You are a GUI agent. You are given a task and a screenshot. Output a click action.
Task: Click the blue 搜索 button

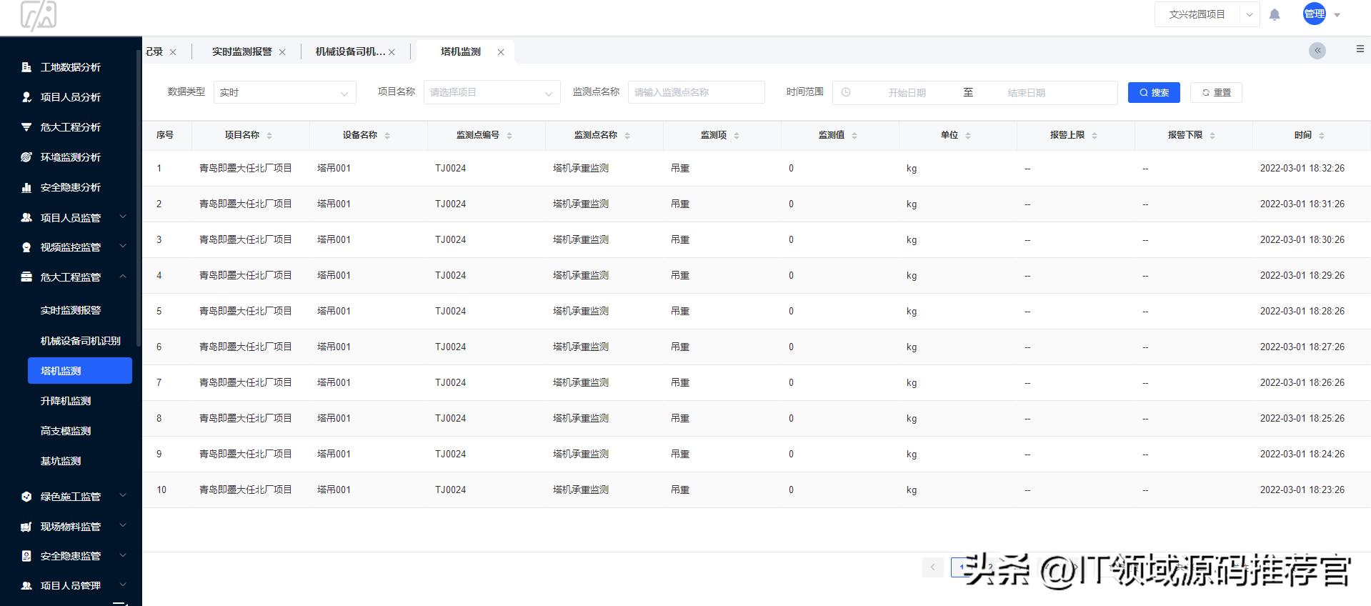coord(1154,92)
